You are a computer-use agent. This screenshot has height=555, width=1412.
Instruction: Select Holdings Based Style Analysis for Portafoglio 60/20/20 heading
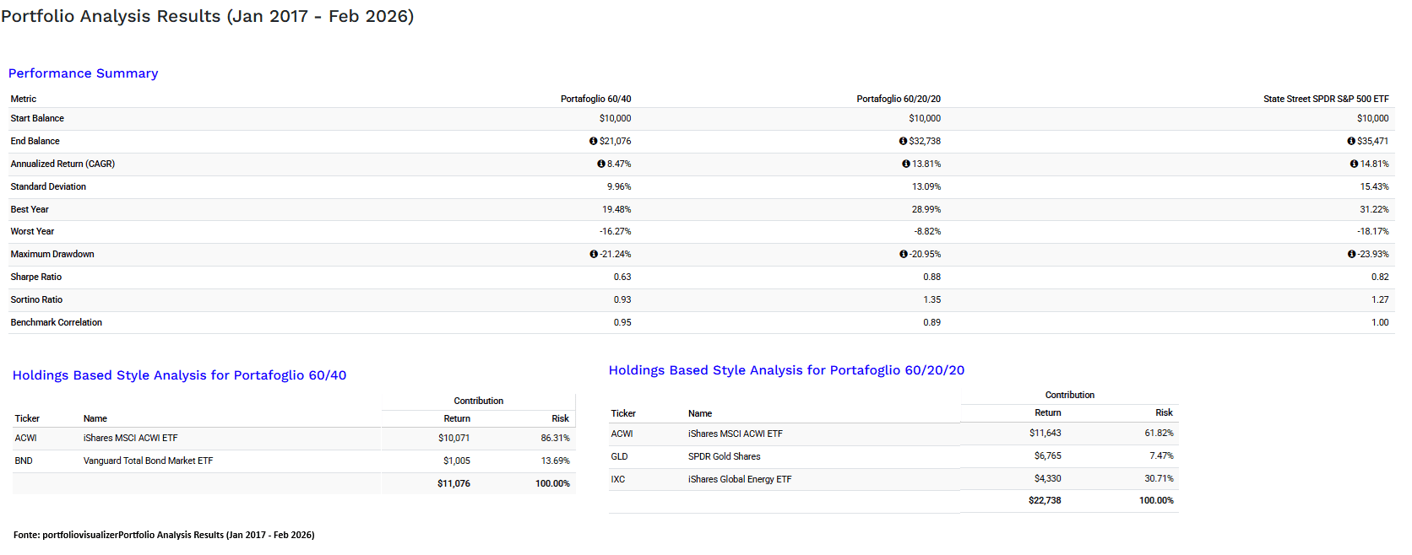(x=786, y=370)
